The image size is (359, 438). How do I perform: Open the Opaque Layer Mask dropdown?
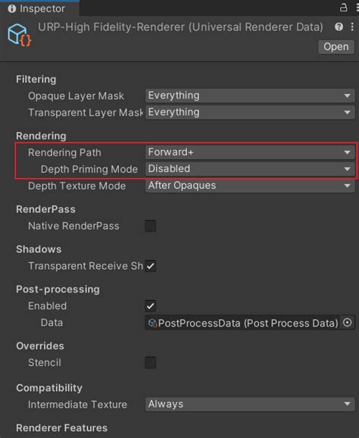[x=250, y=95]
